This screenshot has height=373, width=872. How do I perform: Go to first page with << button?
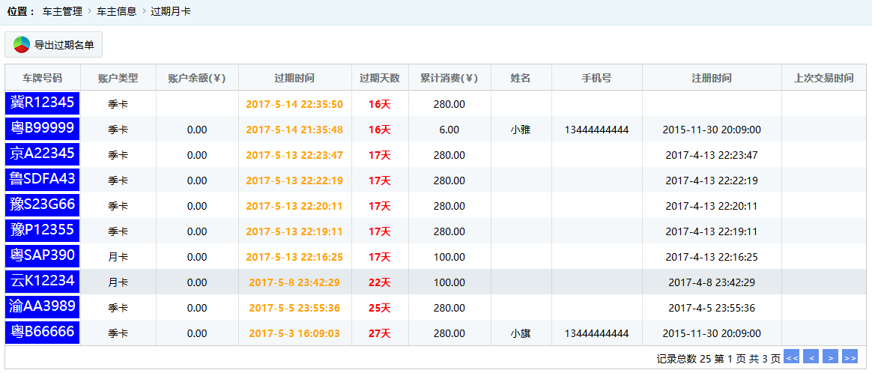tap(791, 357)
